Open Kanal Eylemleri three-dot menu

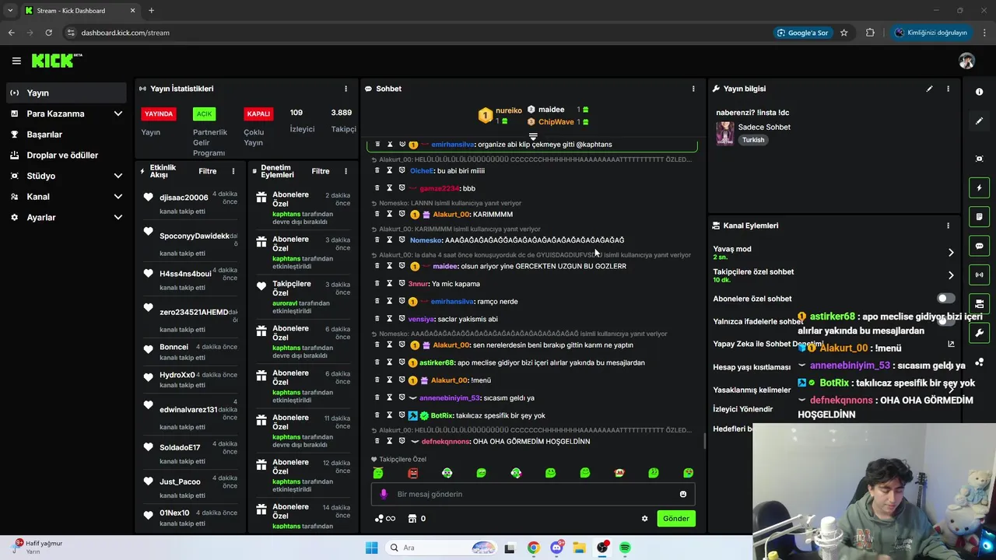coord(948,226)
